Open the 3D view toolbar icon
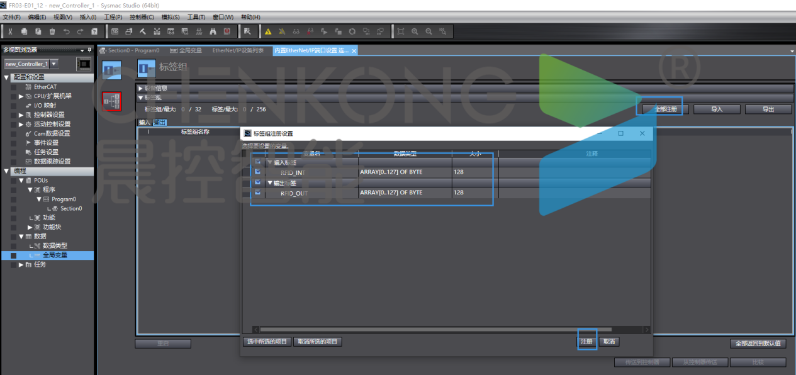Image resolution: width=796 pixels, height=375 pixels. pos(115,31)
